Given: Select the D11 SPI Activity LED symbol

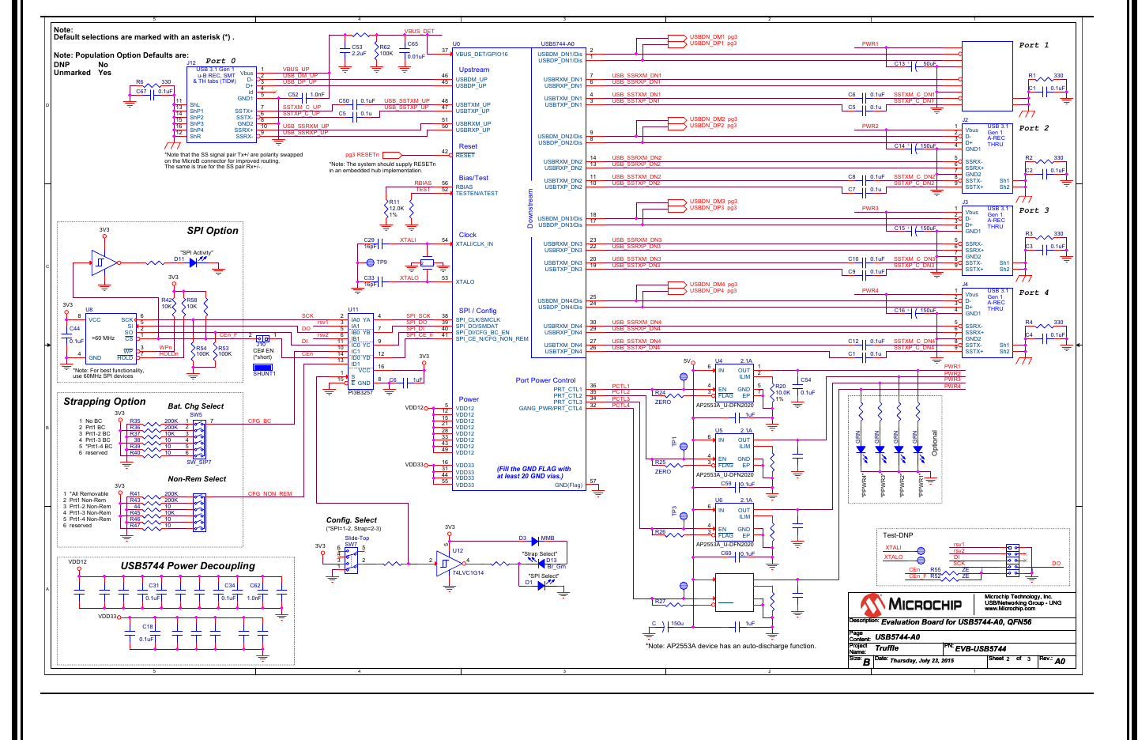Looking at the screenshot, I should click(x=192, y=263).
